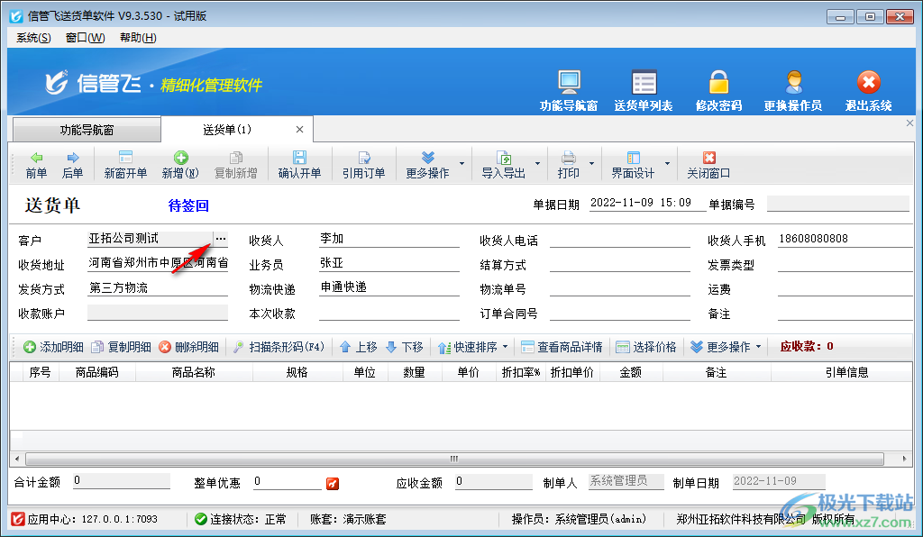
Task: Expand the 更多操作 dropdown arrow in main toolbar
Action: pyautogui.click(x=462, y=163)
